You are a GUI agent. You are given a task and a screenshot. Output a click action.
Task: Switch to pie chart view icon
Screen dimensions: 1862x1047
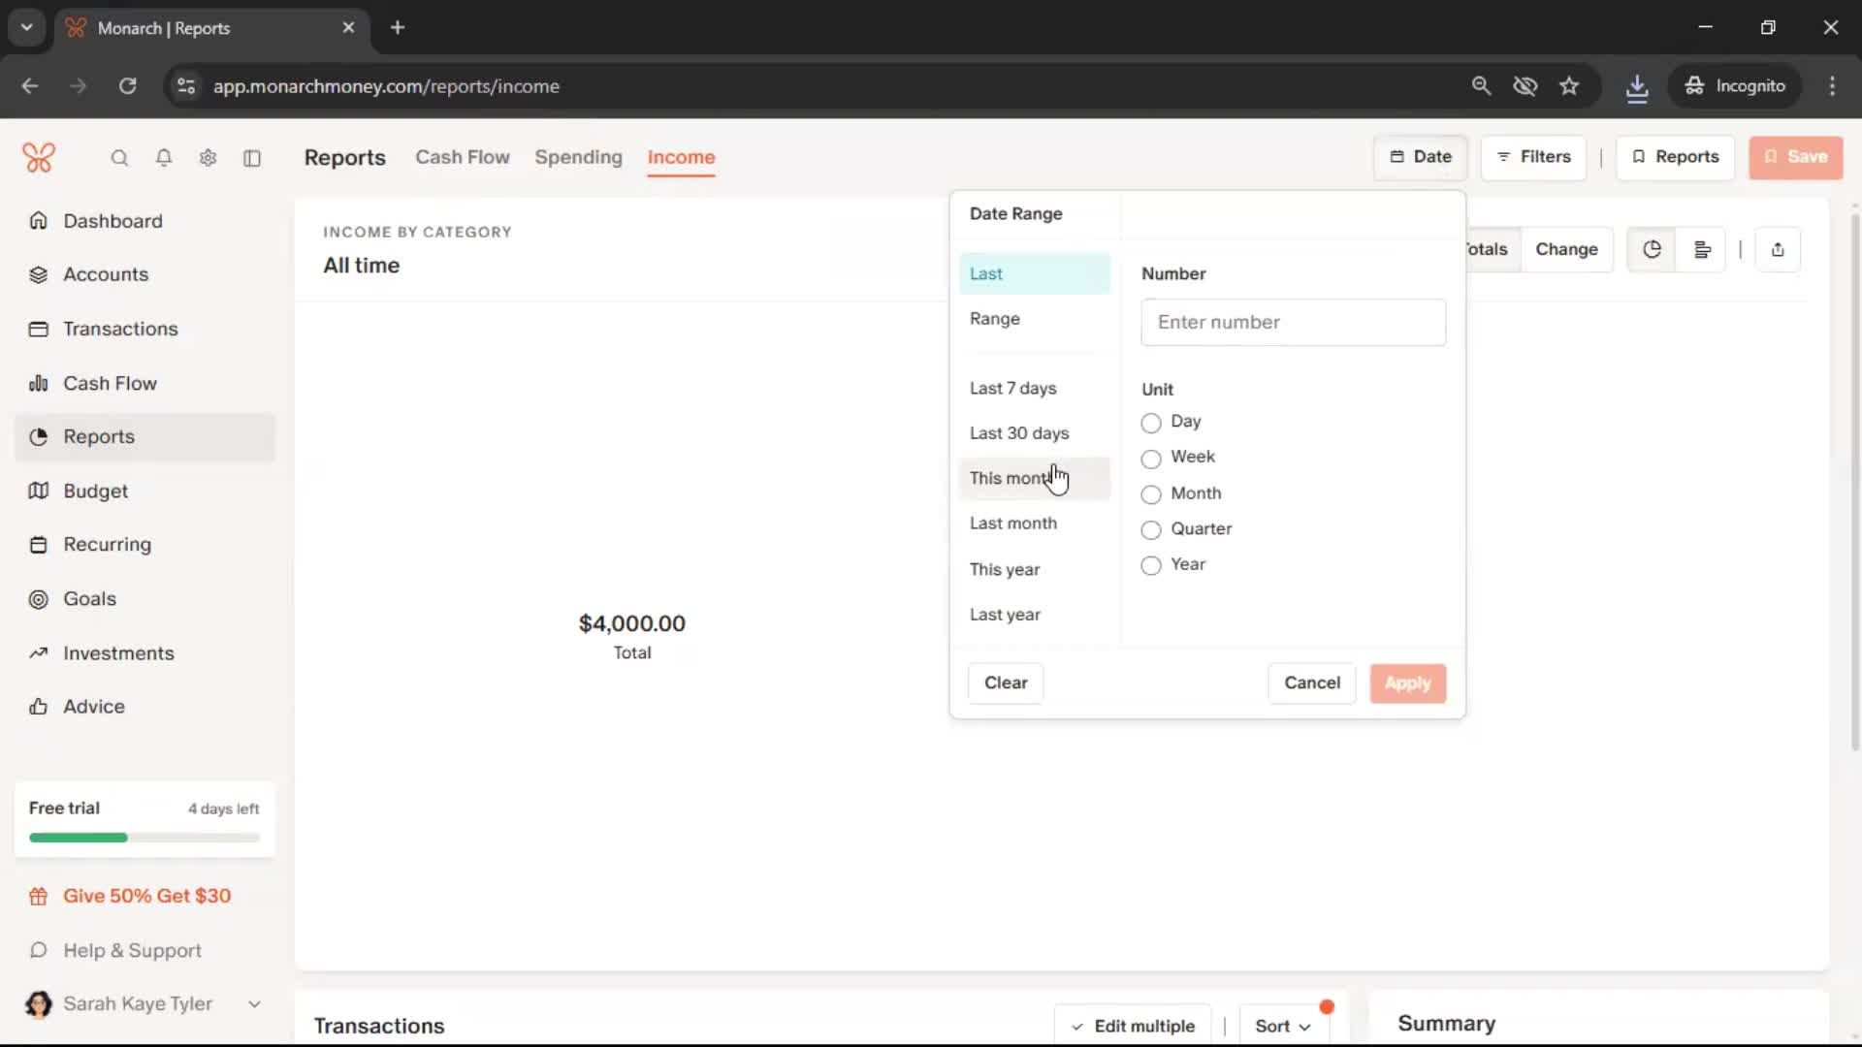(1652, 250)
